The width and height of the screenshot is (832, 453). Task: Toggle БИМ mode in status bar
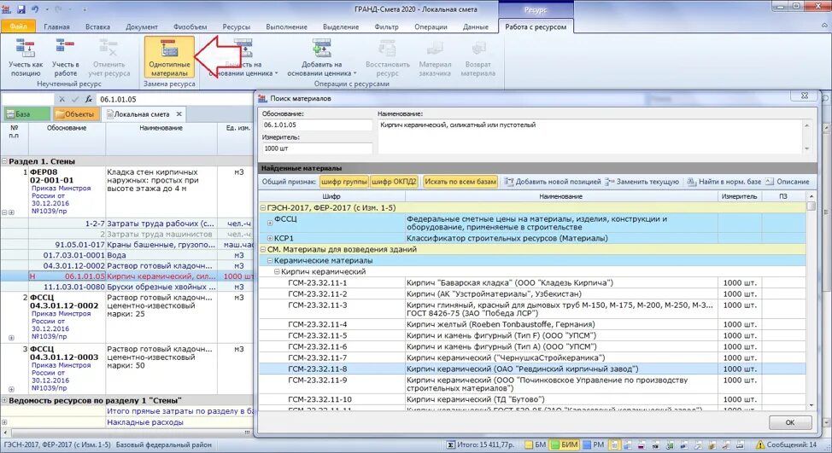click(563, 445)
